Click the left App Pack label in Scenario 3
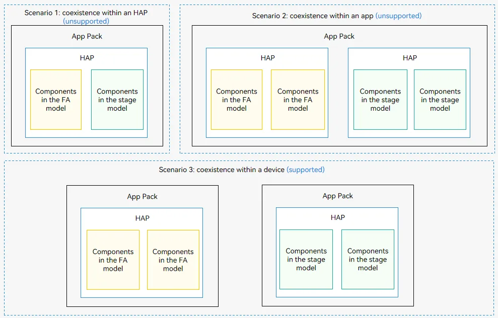498x318 pixels. pyautogui.click(x=143, y=196)
